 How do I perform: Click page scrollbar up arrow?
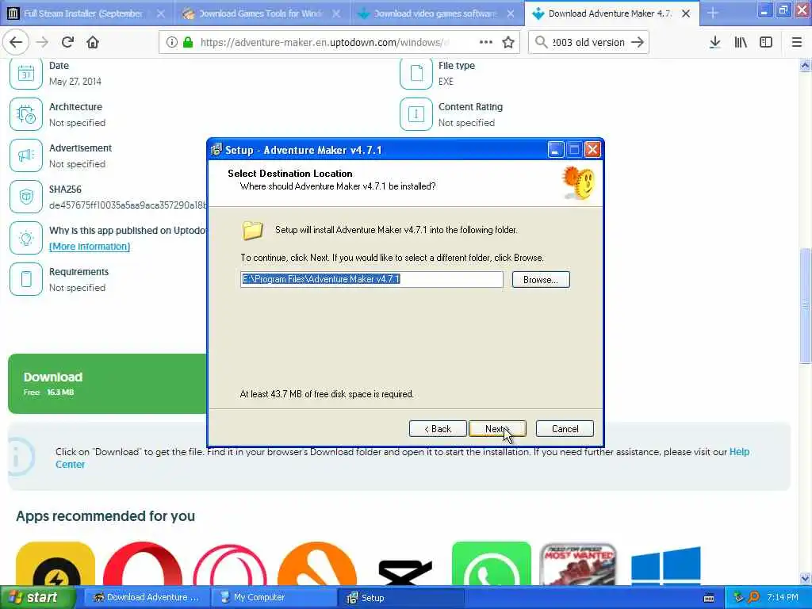pyautogui.click(x=805, y=65)
